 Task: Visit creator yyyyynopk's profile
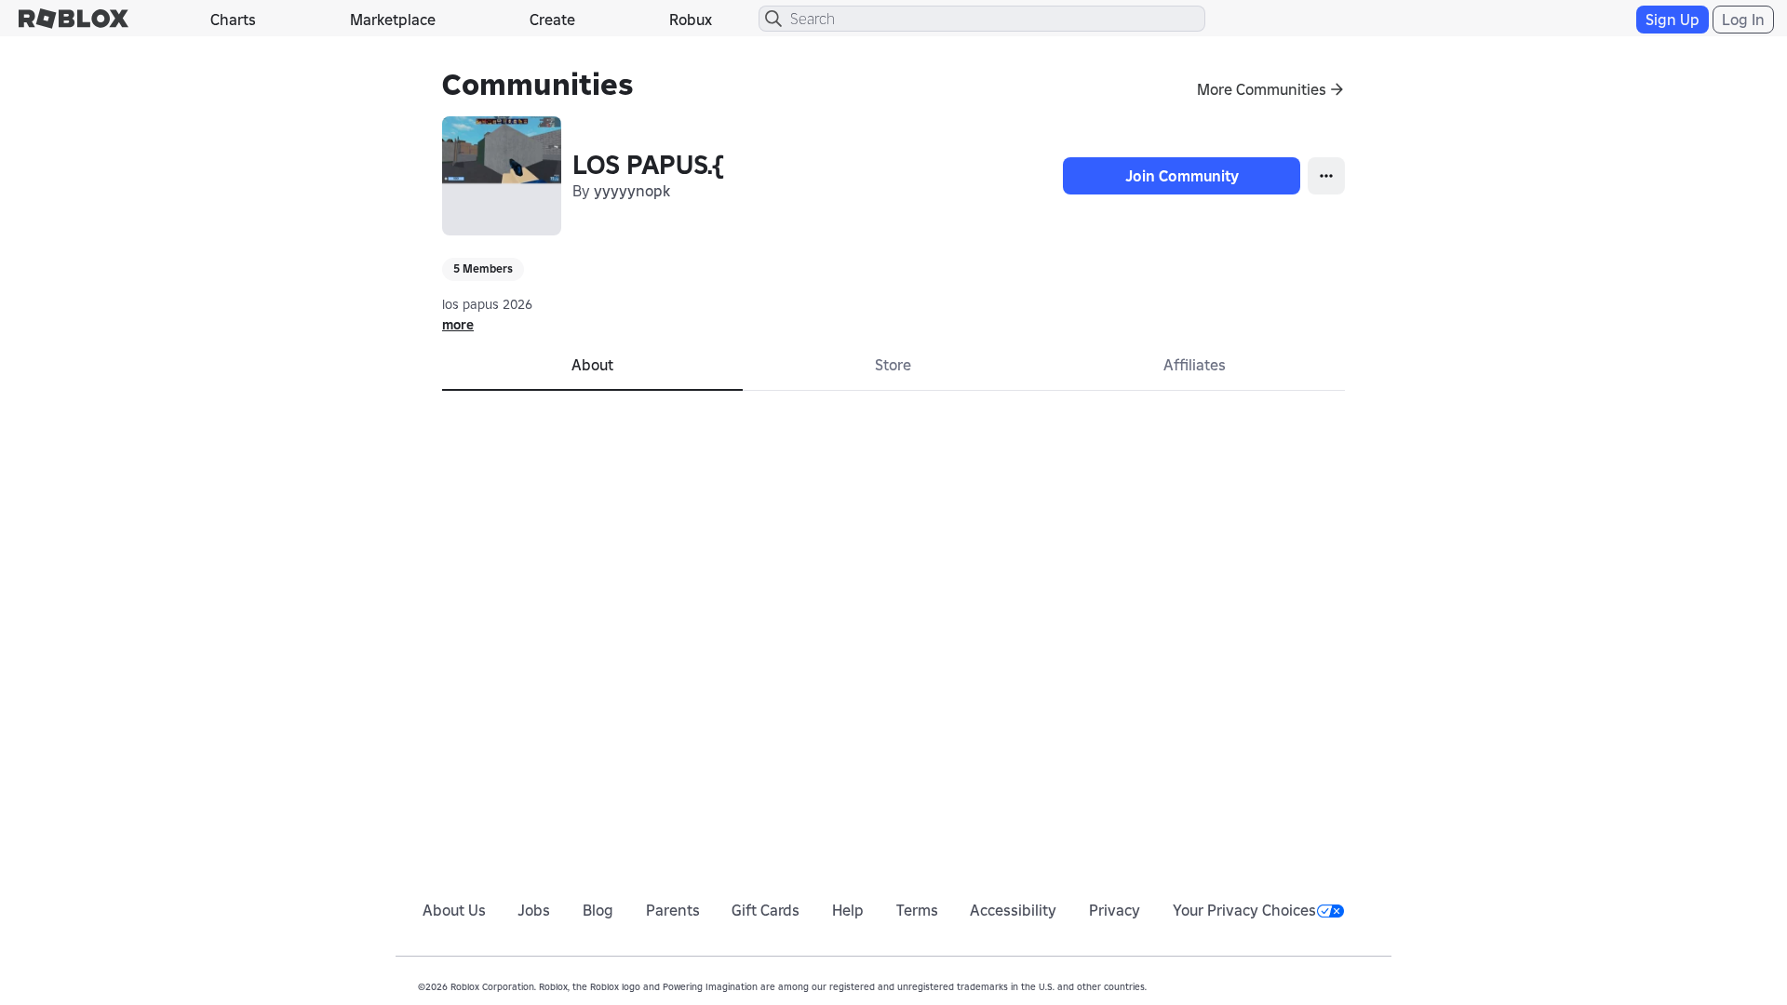pyautogui.click(x=632, y=191)
